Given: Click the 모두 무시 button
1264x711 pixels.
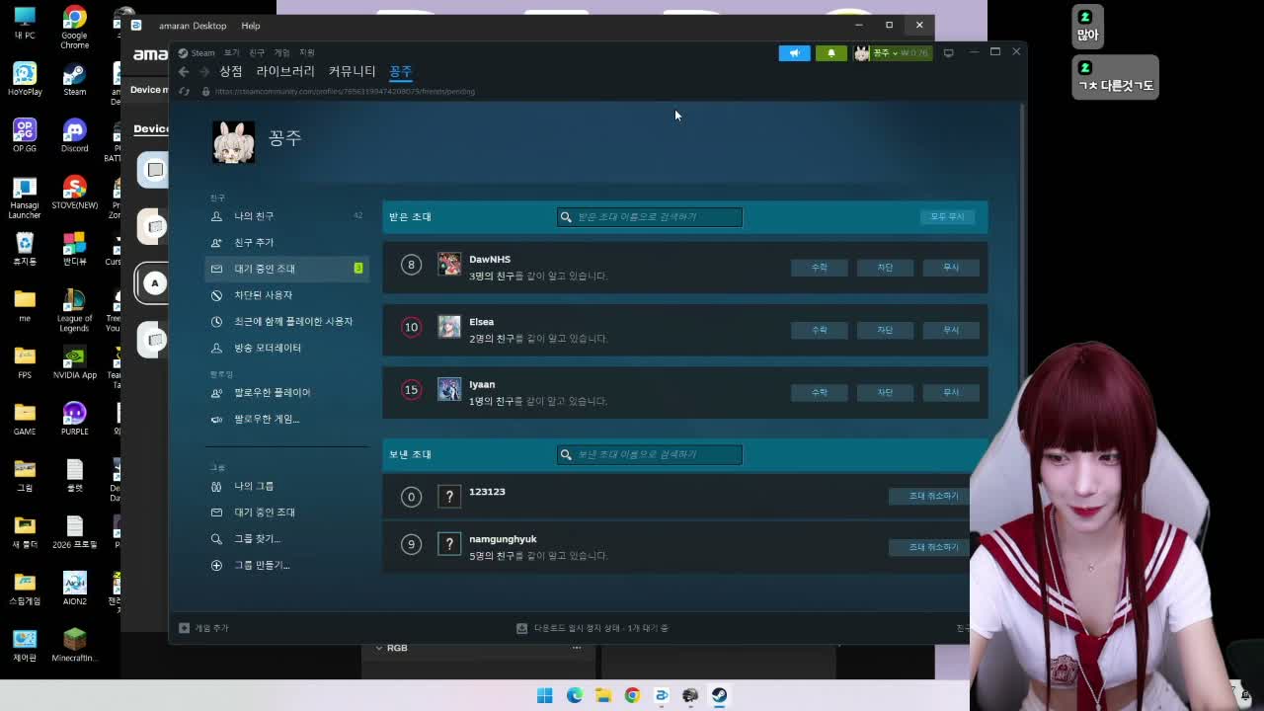Looking at the screenshot, I should pos(947,216).
